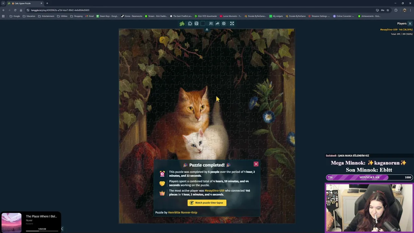Reload the Tanggle page

pyautogui.click(x=15, y=10)
